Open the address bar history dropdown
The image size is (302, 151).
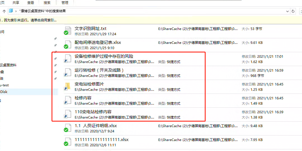click(287, 11)
